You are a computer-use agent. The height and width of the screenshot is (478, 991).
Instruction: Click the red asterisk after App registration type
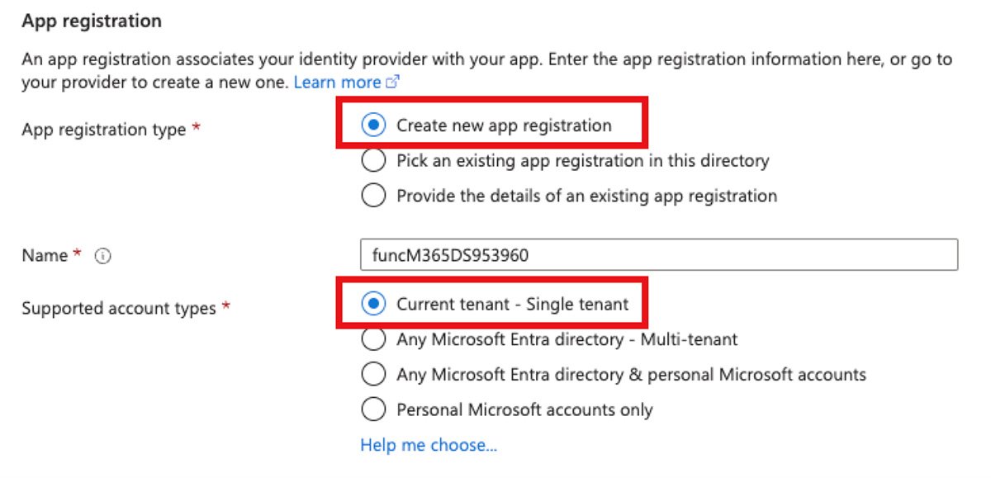pyautogui.click(x=197, y=128)
